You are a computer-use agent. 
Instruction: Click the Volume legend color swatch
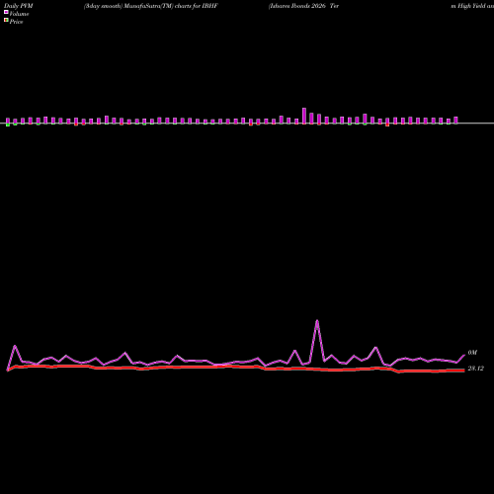coord(6,12)
